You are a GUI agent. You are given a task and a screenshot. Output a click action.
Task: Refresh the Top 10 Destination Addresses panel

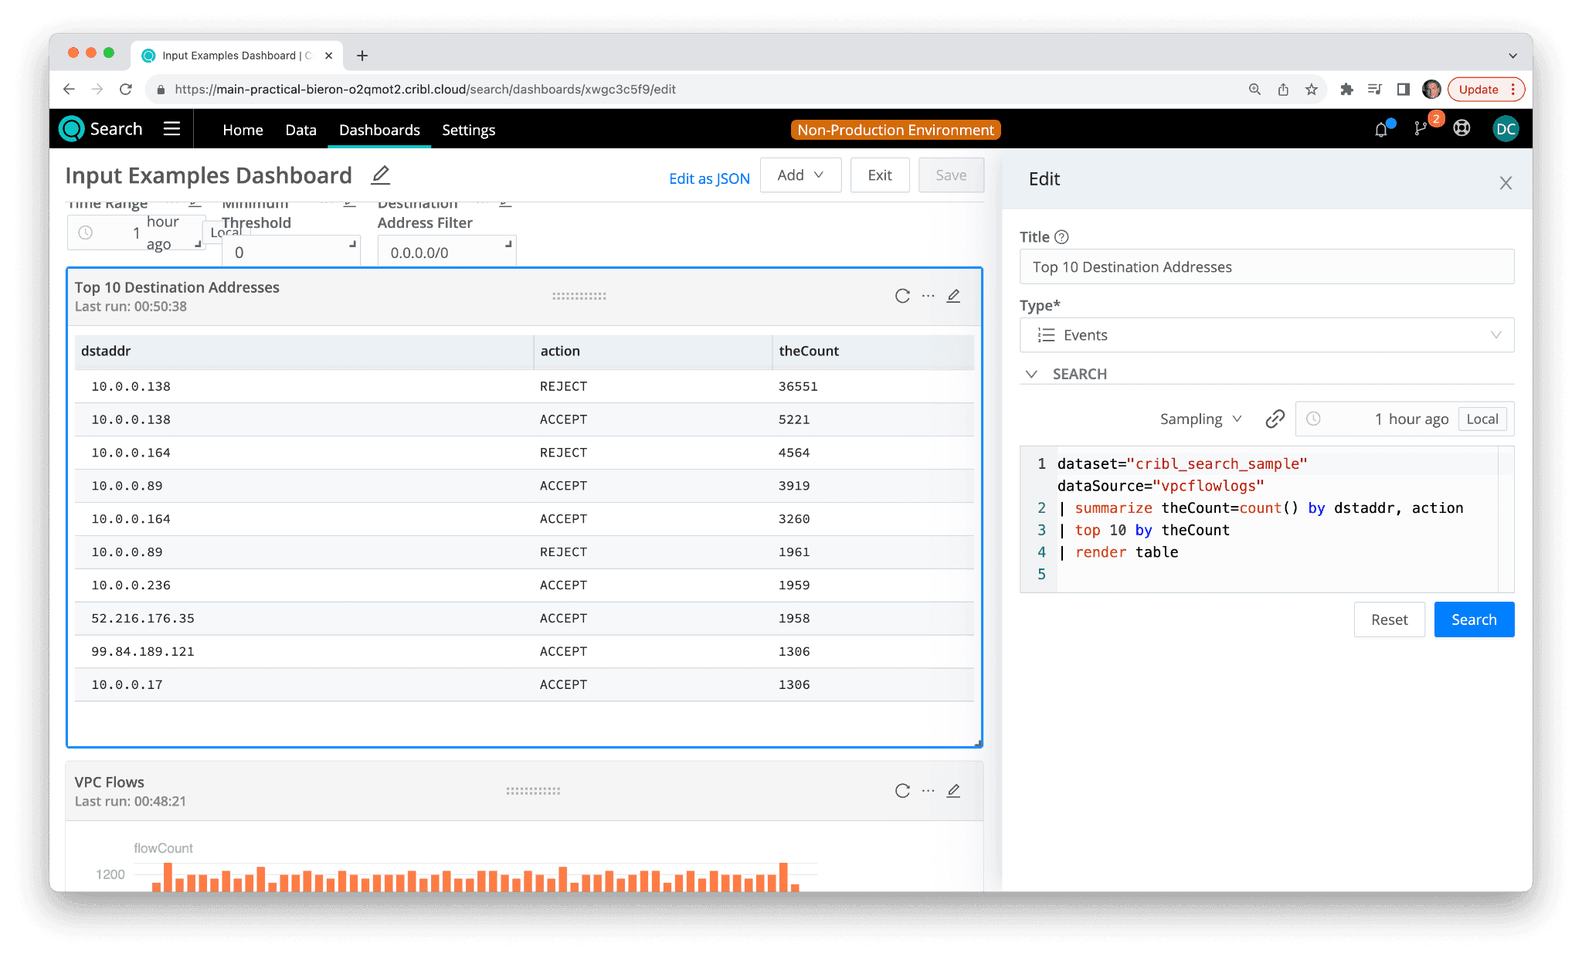coord(902,296)
